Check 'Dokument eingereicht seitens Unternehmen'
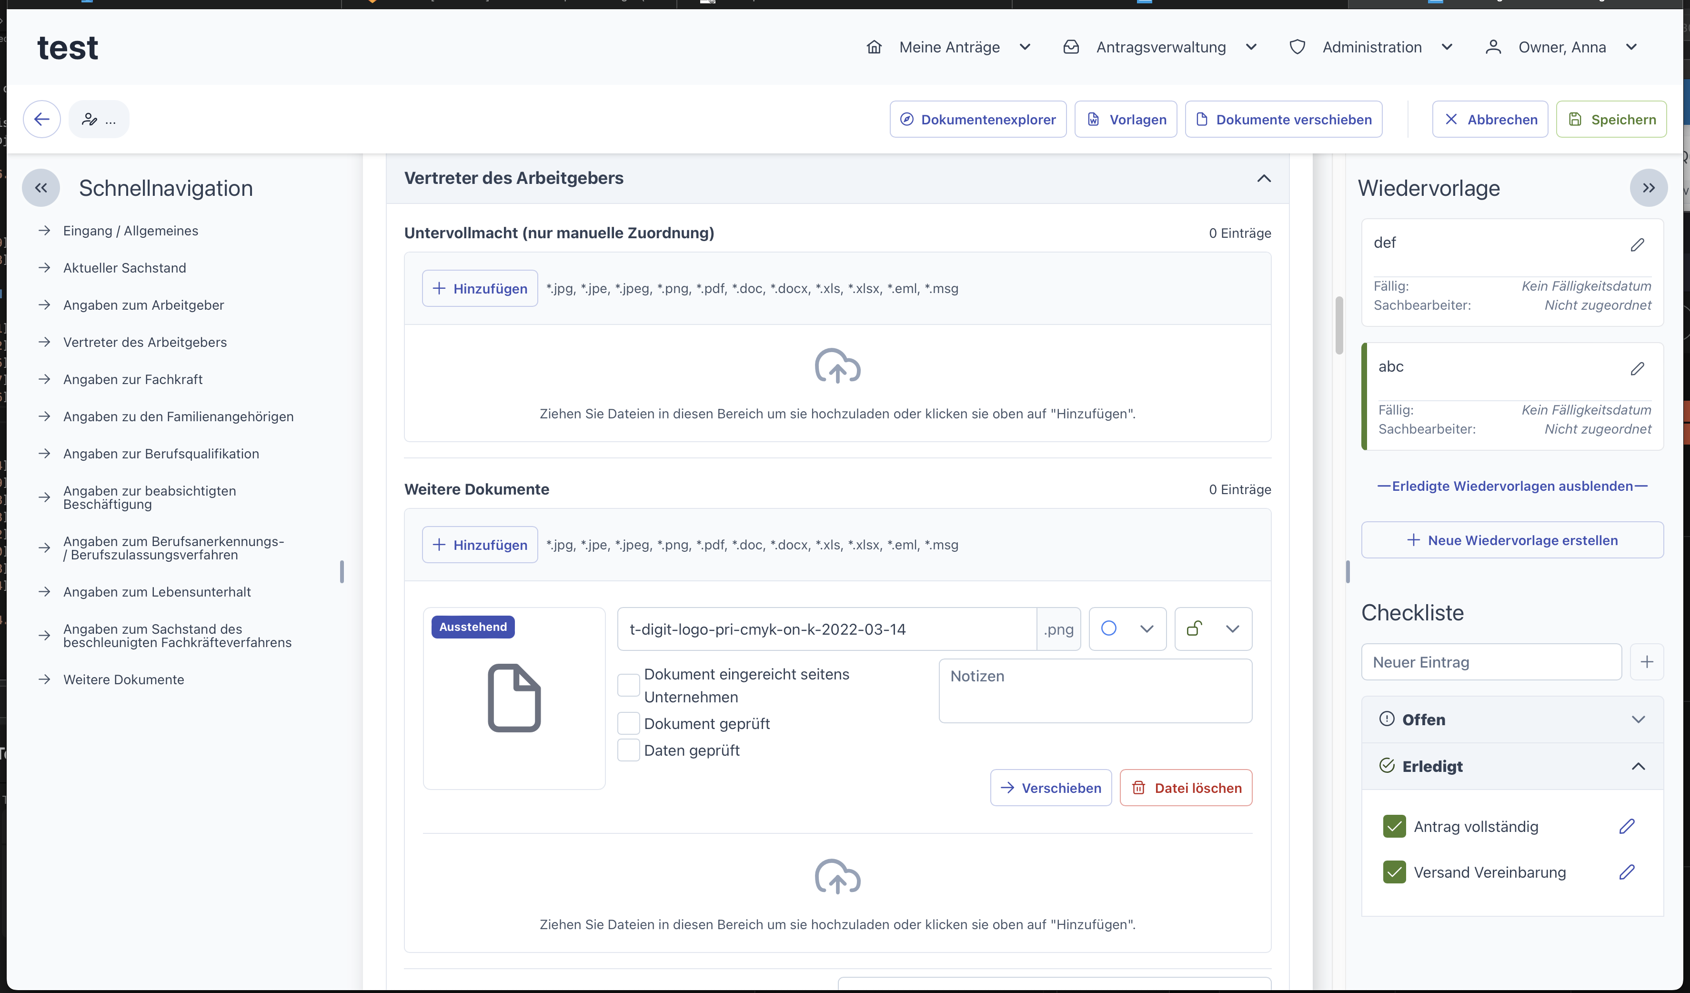 pos(628,685)
